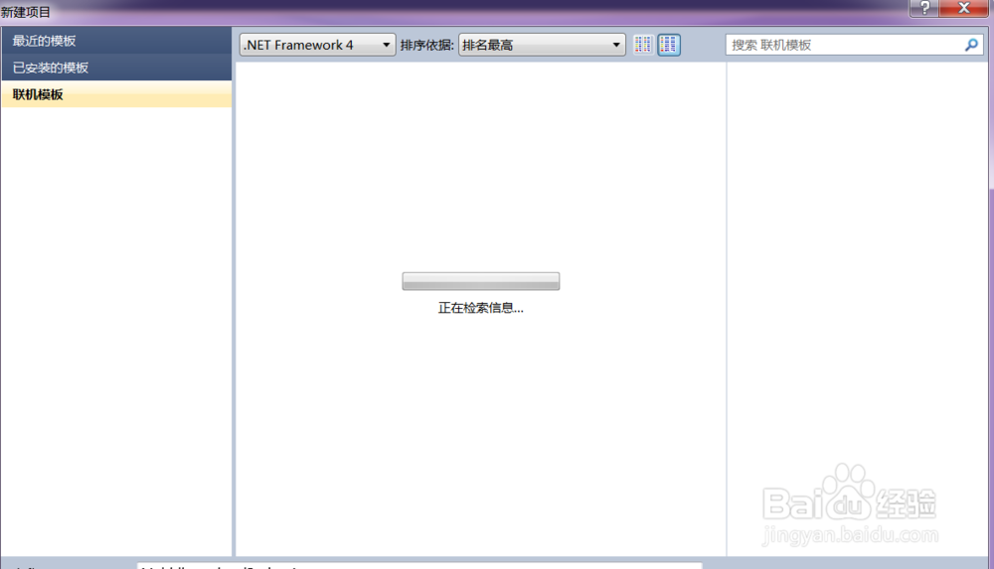The width and height of the screenshot is (994, 569).
Task: Click the search magnifier icon
Action: coord(971,45)
